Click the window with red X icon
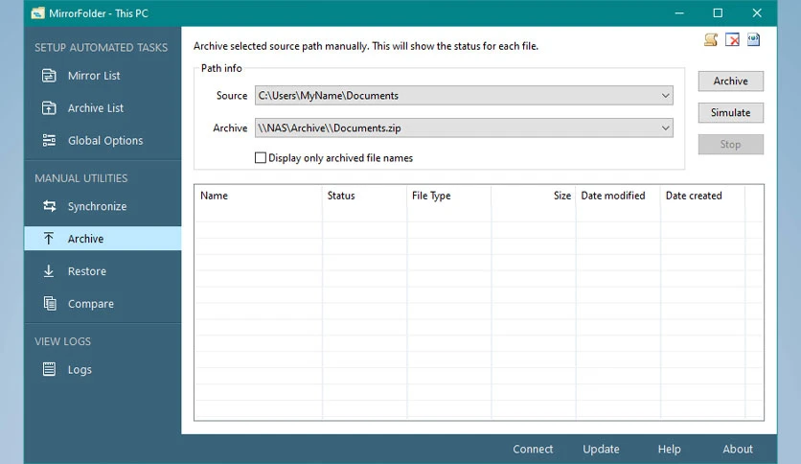The width and height of the screenshot is (801, 464). click(732, 39)
